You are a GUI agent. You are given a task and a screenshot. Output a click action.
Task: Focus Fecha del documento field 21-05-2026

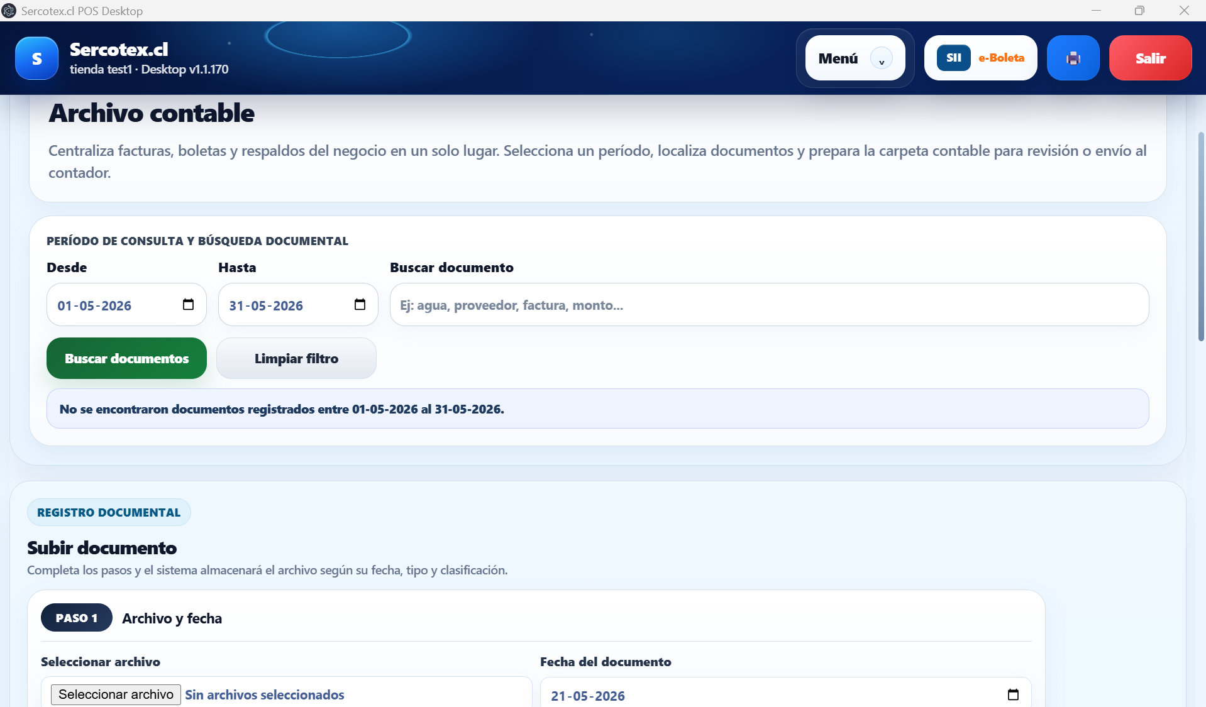[x=785, y=693]
